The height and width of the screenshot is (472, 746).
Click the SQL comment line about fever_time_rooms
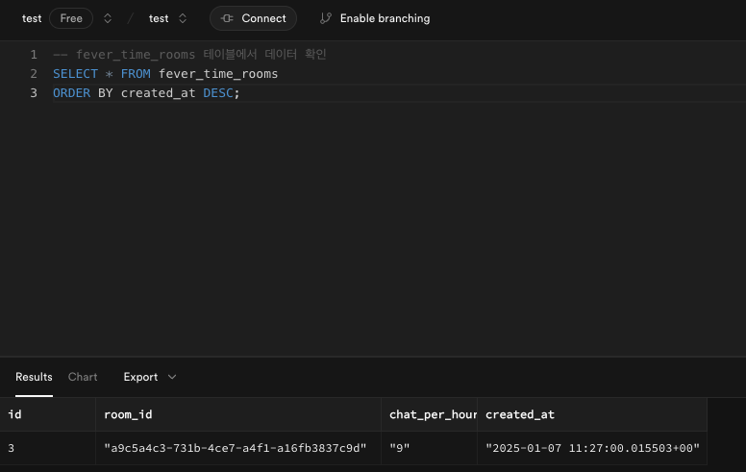(189, 54)
